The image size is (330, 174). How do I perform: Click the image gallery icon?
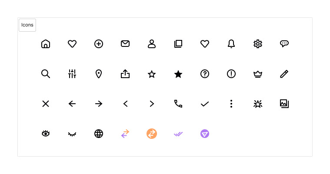[x=284, y=104]
